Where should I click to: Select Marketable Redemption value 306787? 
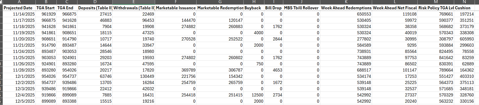tap(220, 70)
